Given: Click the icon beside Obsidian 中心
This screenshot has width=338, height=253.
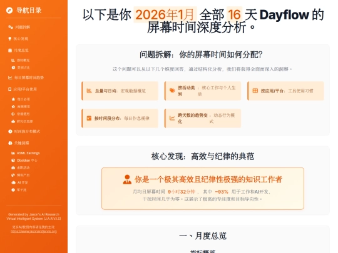Looking at the screenshot, I should pyautogui.click(x=13, y=161).
